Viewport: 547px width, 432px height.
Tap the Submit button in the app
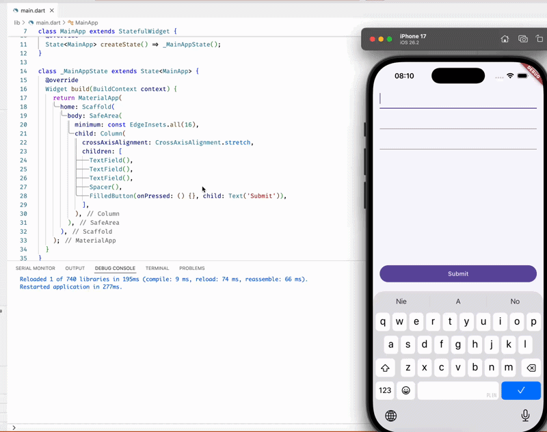(x=457, y=273)
